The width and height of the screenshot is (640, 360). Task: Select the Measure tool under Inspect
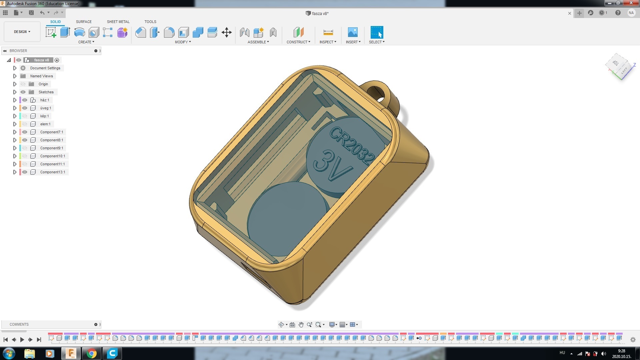pos(328,32)
